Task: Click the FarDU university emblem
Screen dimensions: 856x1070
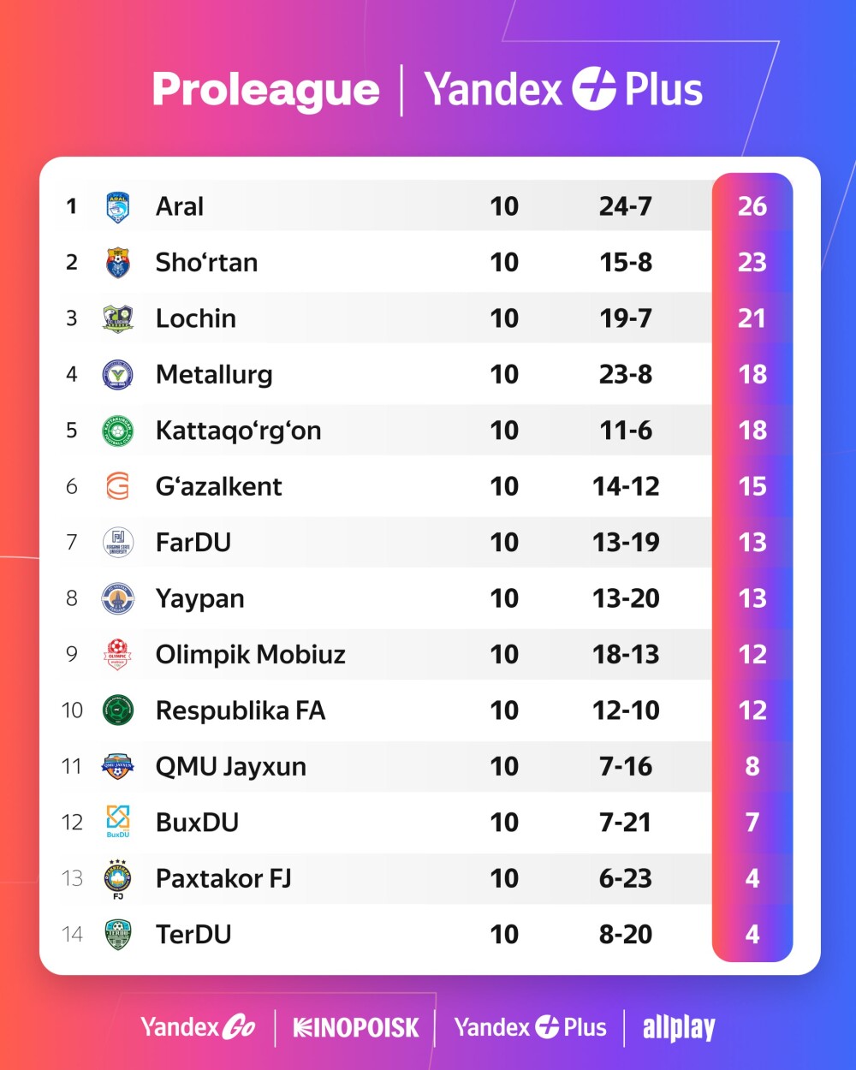Action: point(118,543)
